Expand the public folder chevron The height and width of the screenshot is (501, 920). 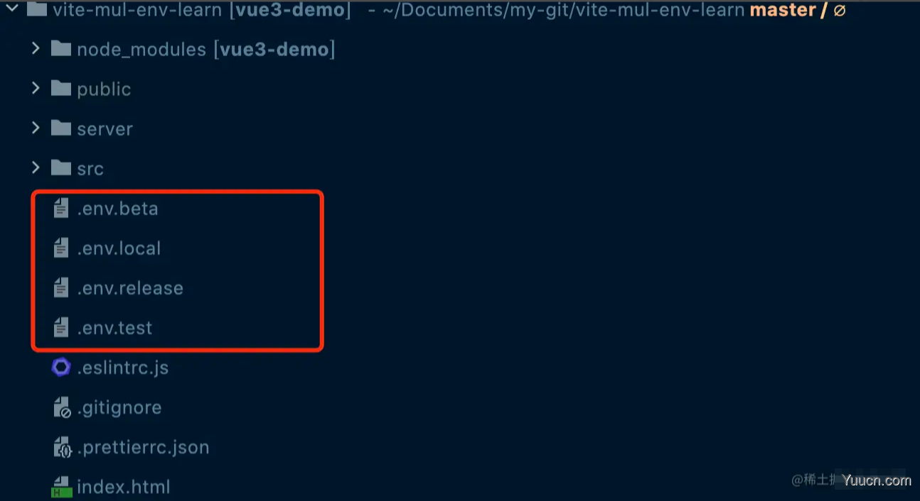(x=36, y=88)
